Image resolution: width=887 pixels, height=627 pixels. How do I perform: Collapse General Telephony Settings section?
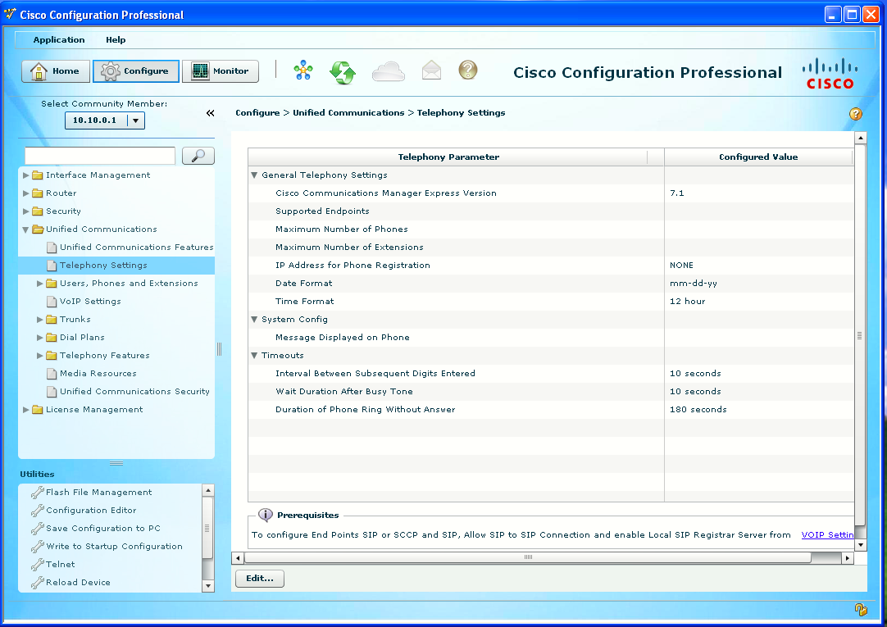point(255,175)
